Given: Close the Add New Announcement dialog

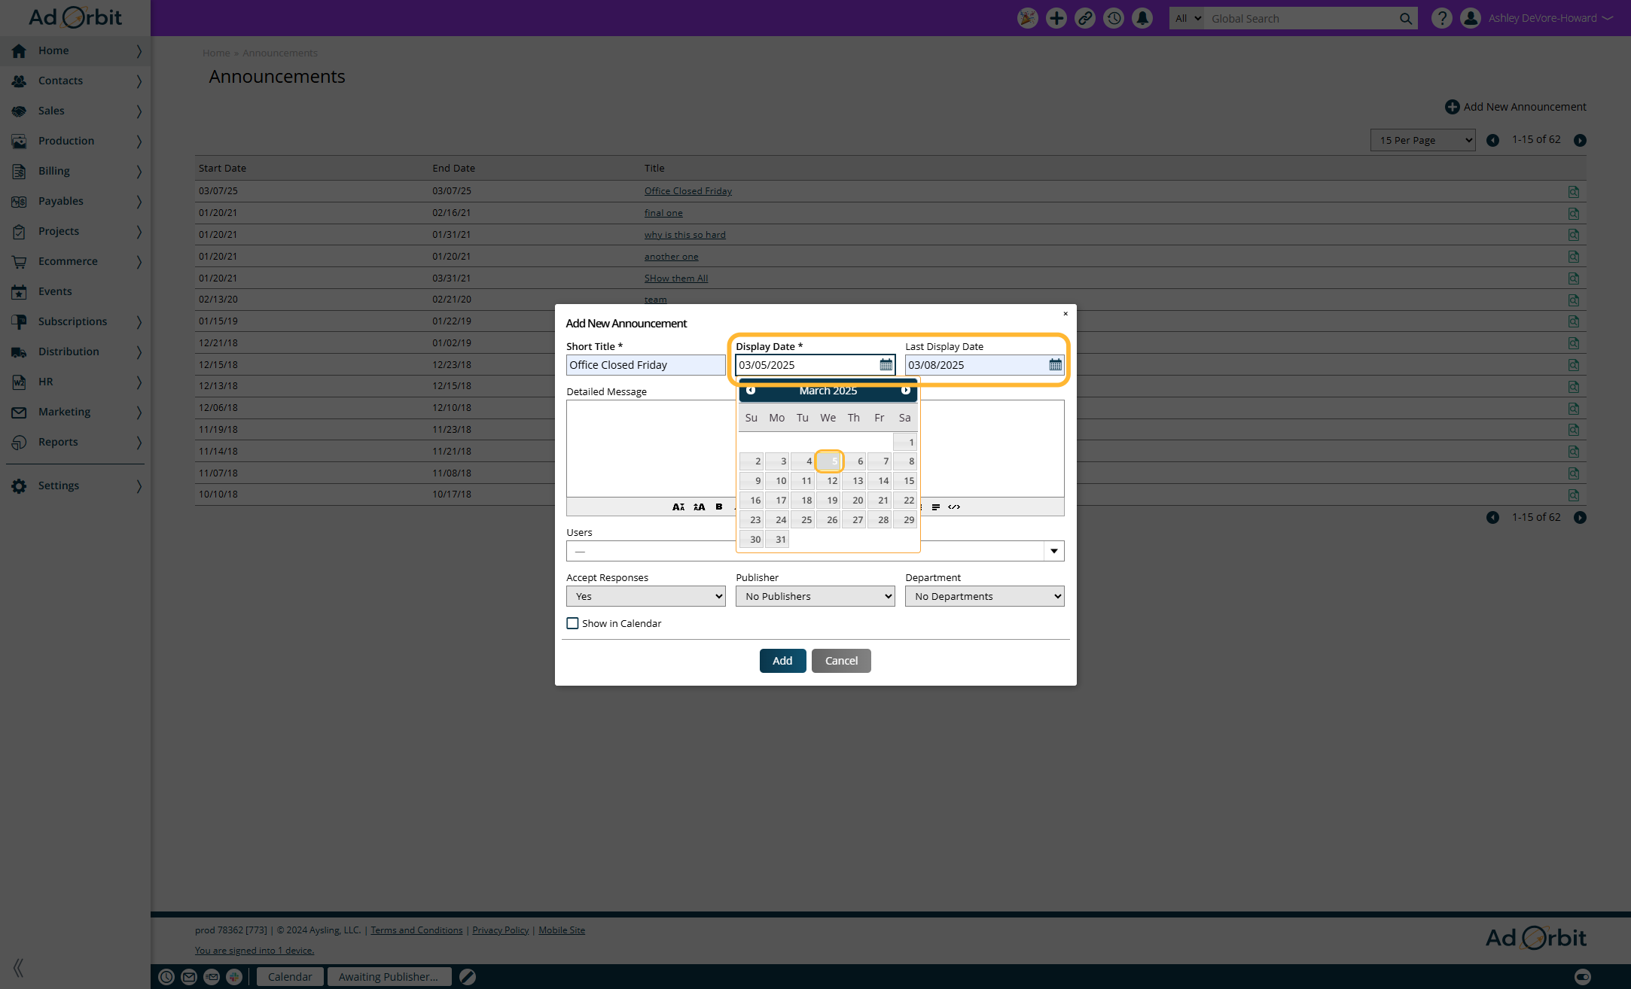Looking at the screenshot, I should coord(1065,314).
